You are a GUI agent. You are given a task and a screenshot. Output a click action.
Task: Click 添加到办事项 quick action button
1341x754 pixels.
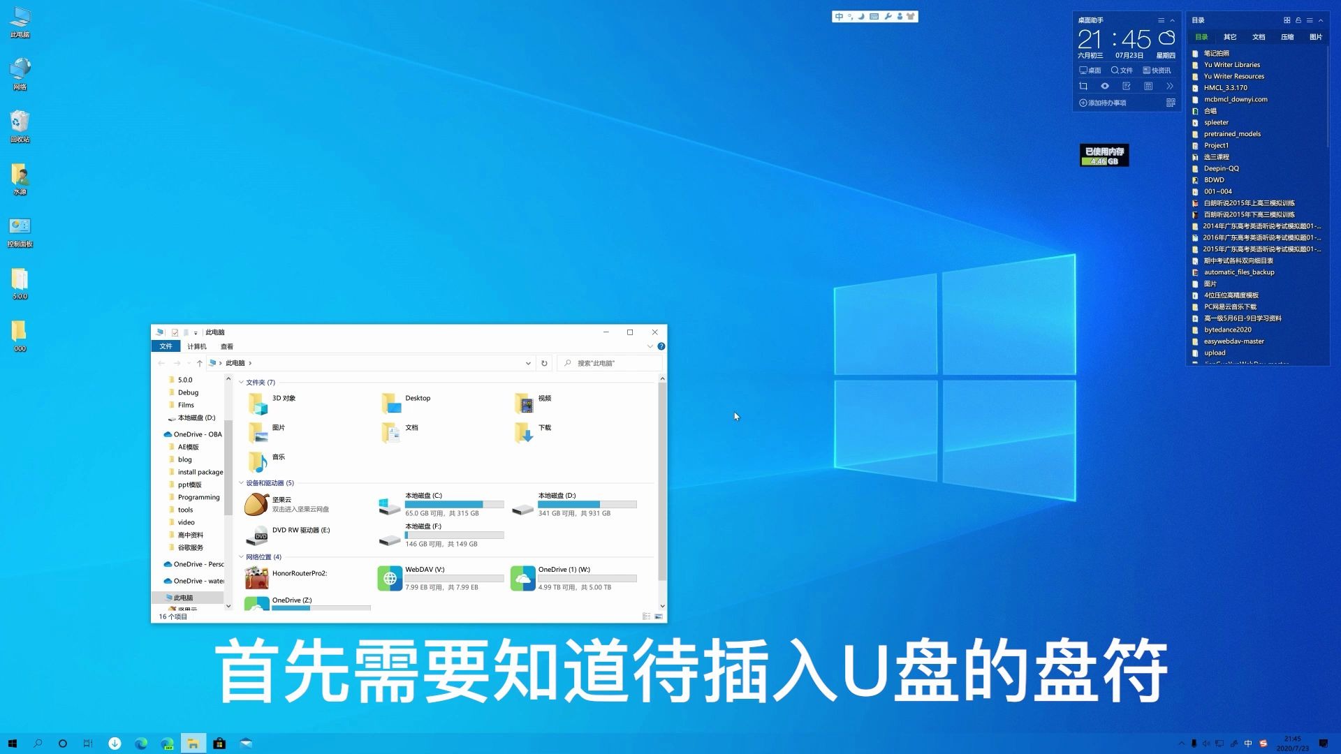tap(1101, 102)
